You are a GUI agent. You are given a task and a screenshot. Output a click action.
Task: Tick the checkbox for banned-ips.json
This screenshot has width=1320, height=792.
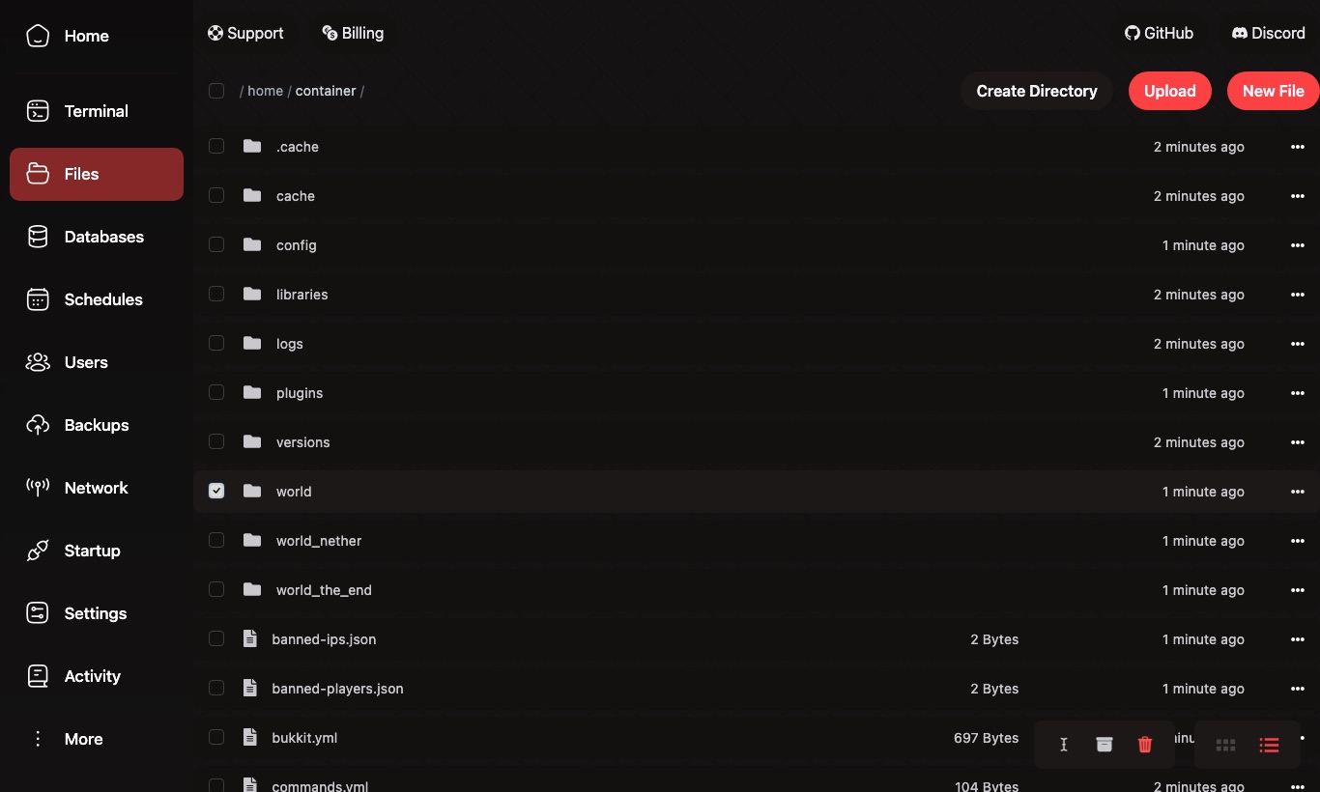pyautogui.click(x=216, y=638)
